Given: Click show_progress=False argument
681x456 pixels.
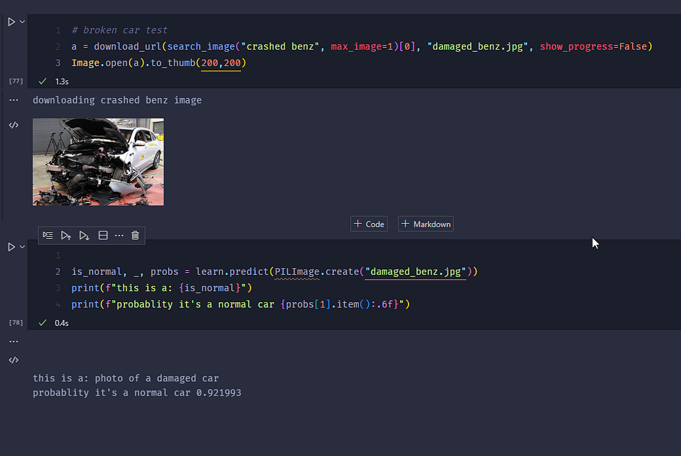Looking at the screenshot, I should click(593, 46).
